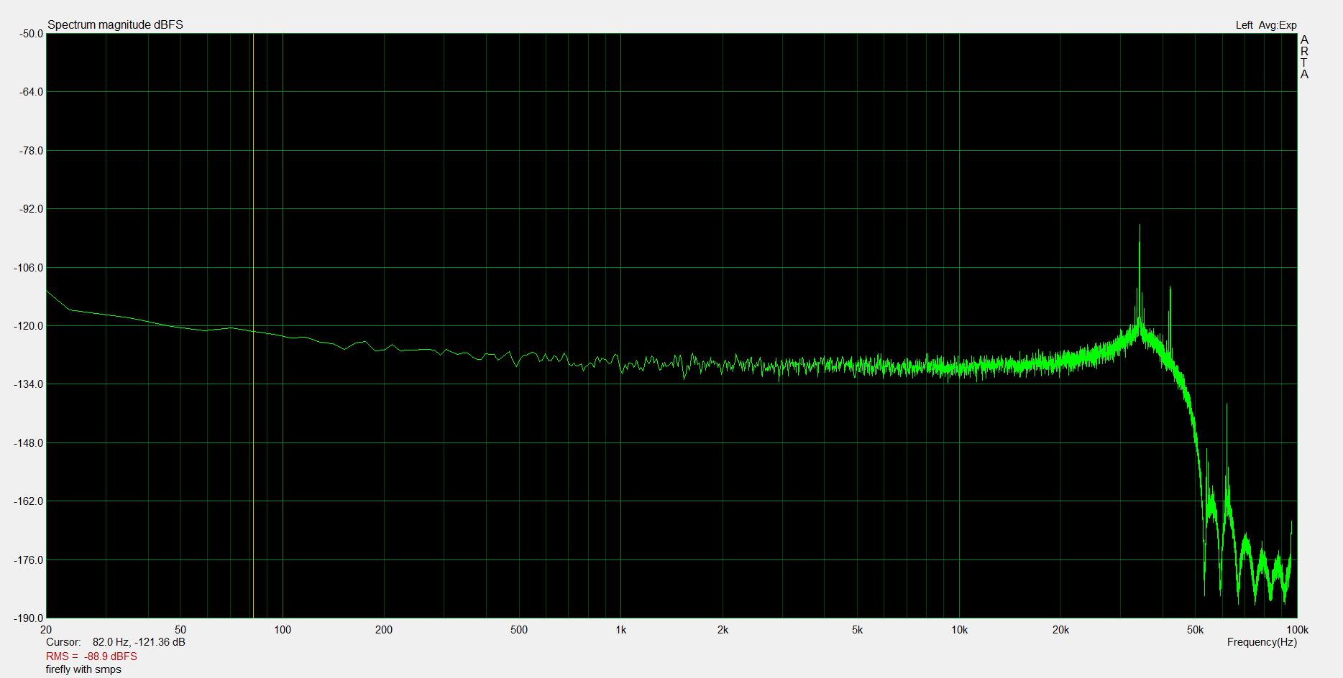The image size is (1343, 678).
Task: Click the '2k' frequency axis label
Action: point(723,630)
